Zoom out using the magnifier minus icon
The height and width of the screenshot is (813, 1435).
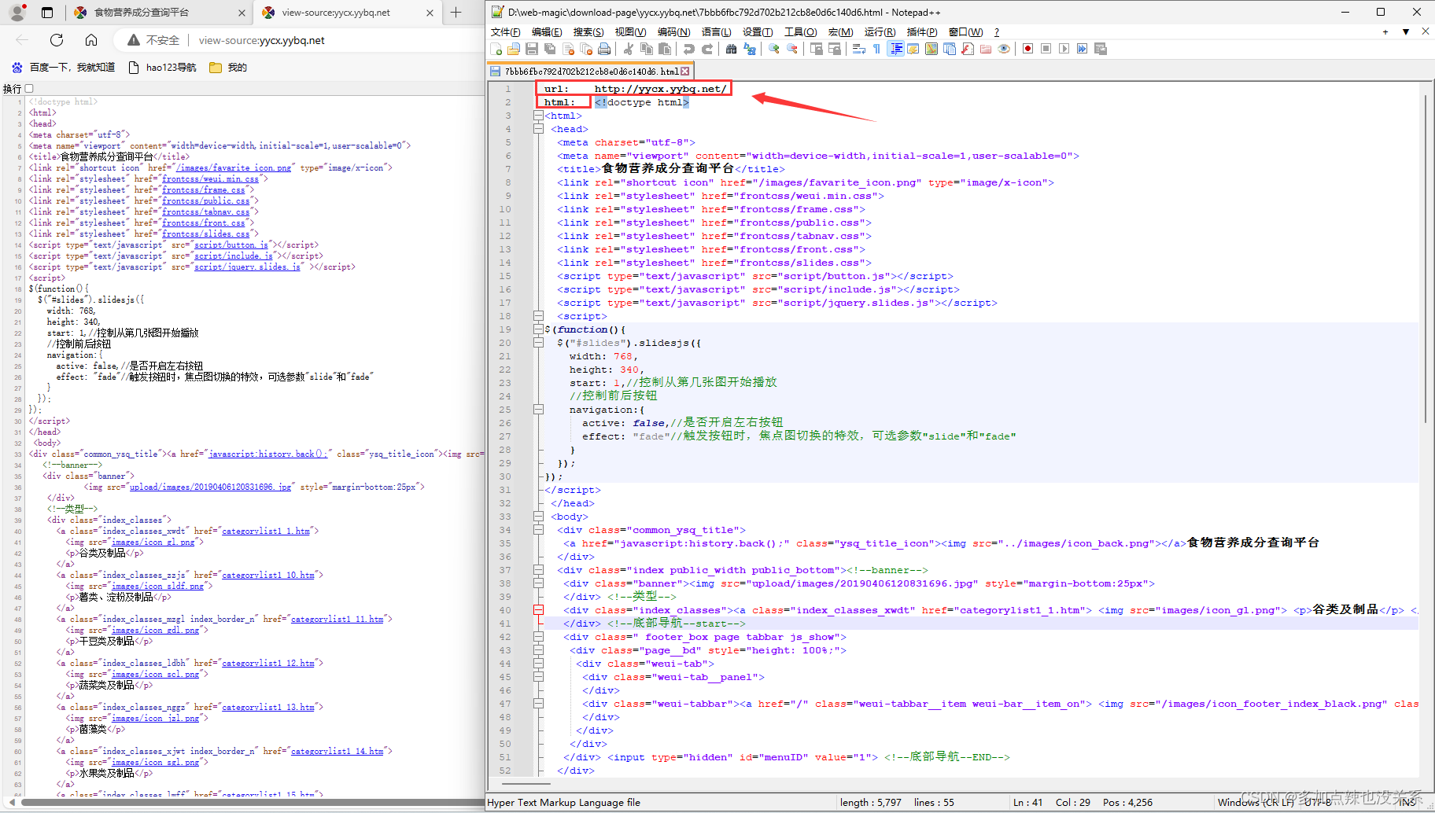tap(792, 49)
